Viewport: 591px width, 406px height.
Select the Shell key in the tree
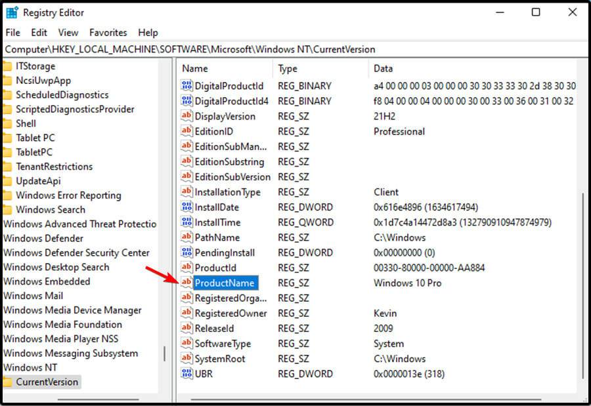(x=26, y=123)
